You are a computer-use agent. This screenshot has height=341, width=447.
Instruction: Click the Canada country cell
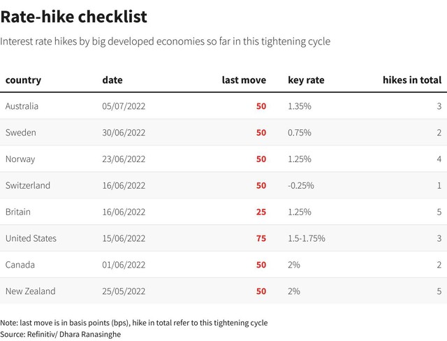pos(19,265)
